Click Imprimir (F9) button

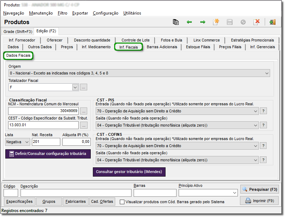pos(259,201)
